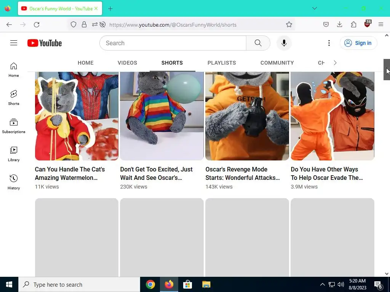Viewport: 390px width, 292px height.
Task: Open the uBlock Origin extension icon
Action: pos(367,24)
